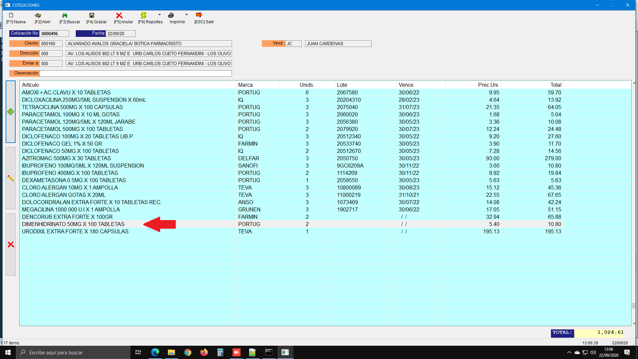Launch Microsoft Edge from taskbar

(x=155, y=352)
